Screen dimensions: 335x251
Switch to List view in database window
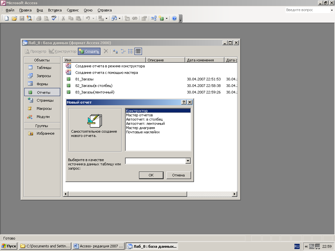tap(131, 51)
